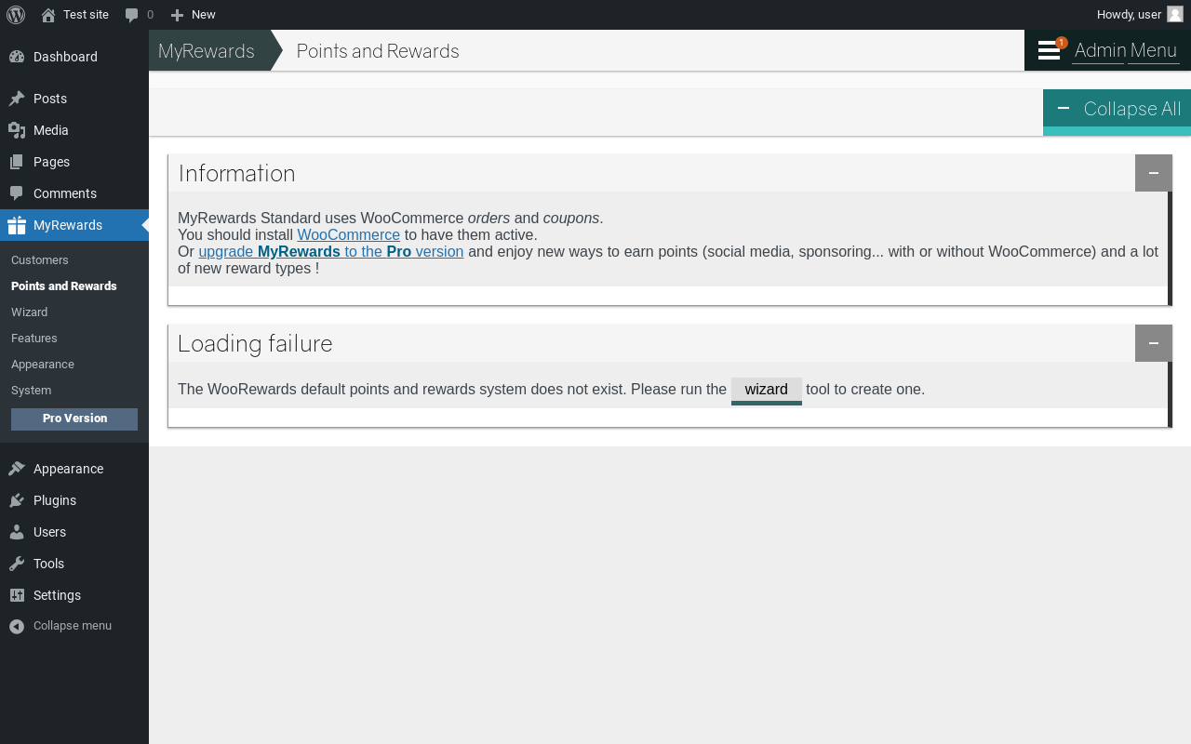Click the Settings sliders icon
Viewport: 1191px width, 744px height.
17,595
